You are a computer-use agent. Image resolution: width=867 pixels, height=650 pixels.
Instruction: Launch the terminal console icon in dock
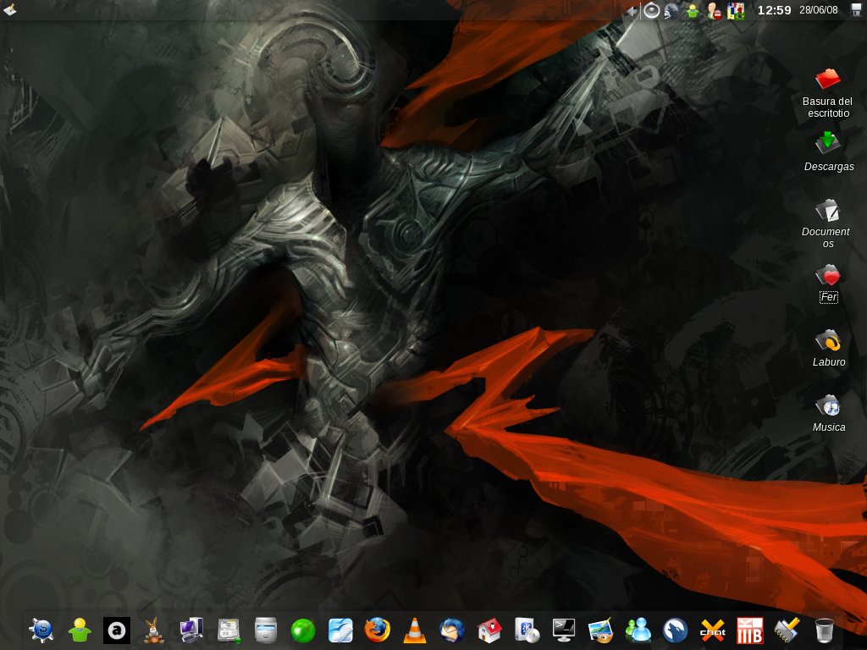[x=563, y=630]
